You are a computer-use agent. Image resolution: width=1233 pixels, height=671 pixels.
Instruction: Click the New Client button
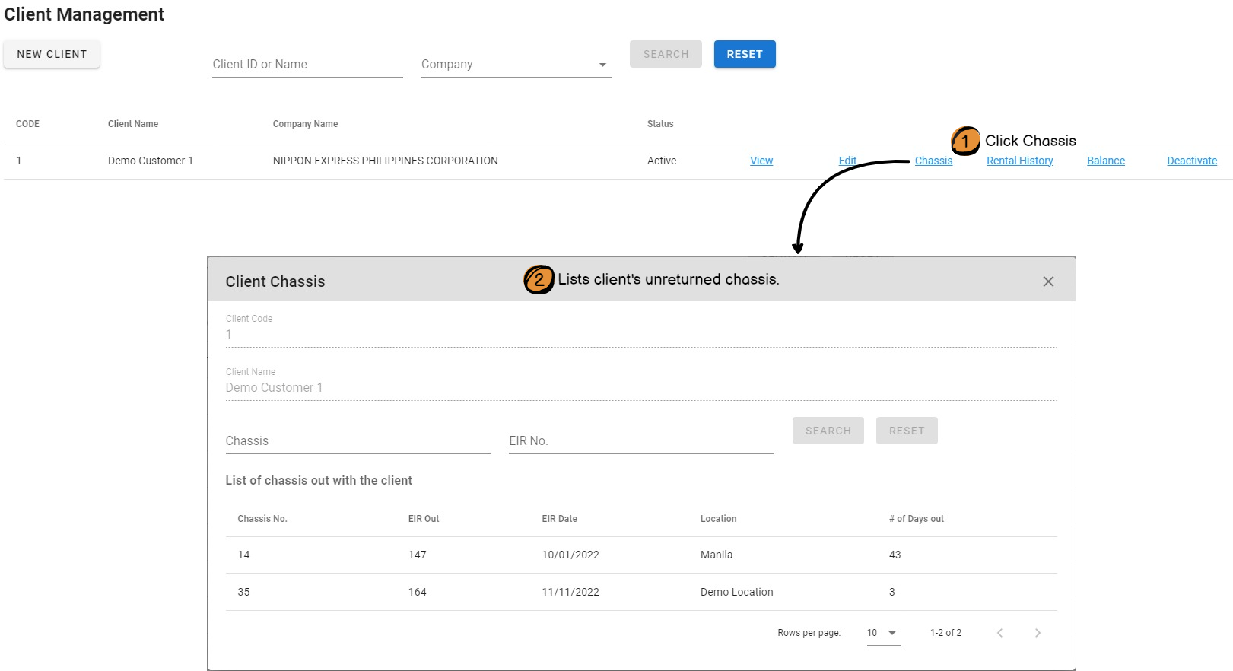[52, 54]
